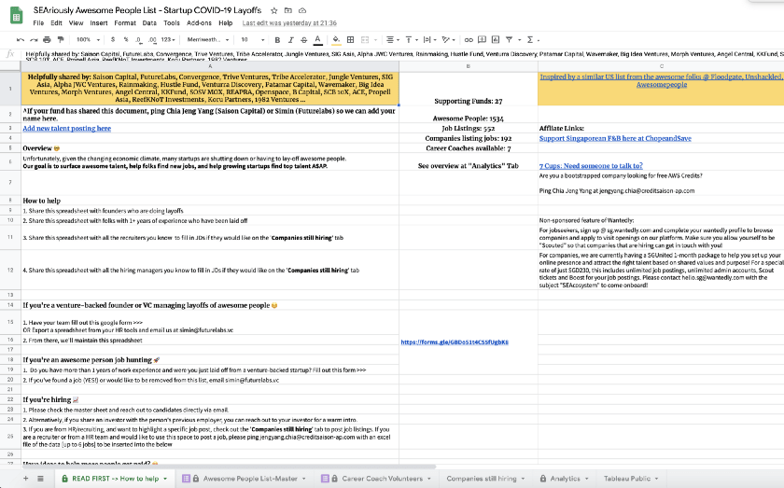Star the document with star icon
Screen dimensions: 784x488
click(274, 10)
